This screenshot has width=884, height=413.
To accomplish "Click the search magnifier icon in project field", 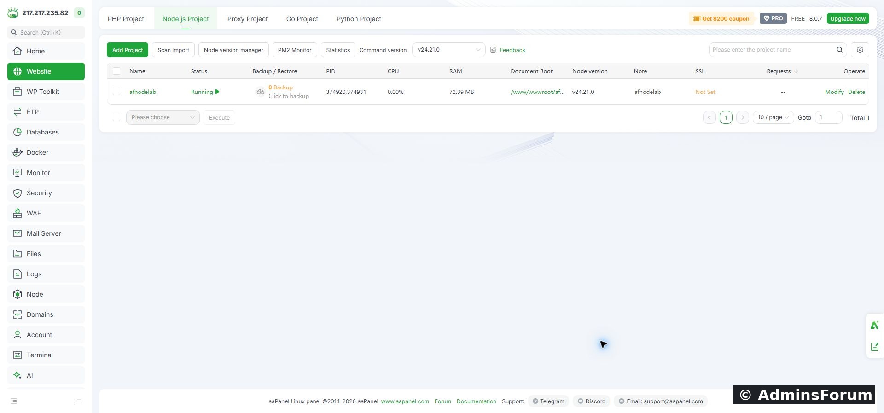I will point(839,50).
